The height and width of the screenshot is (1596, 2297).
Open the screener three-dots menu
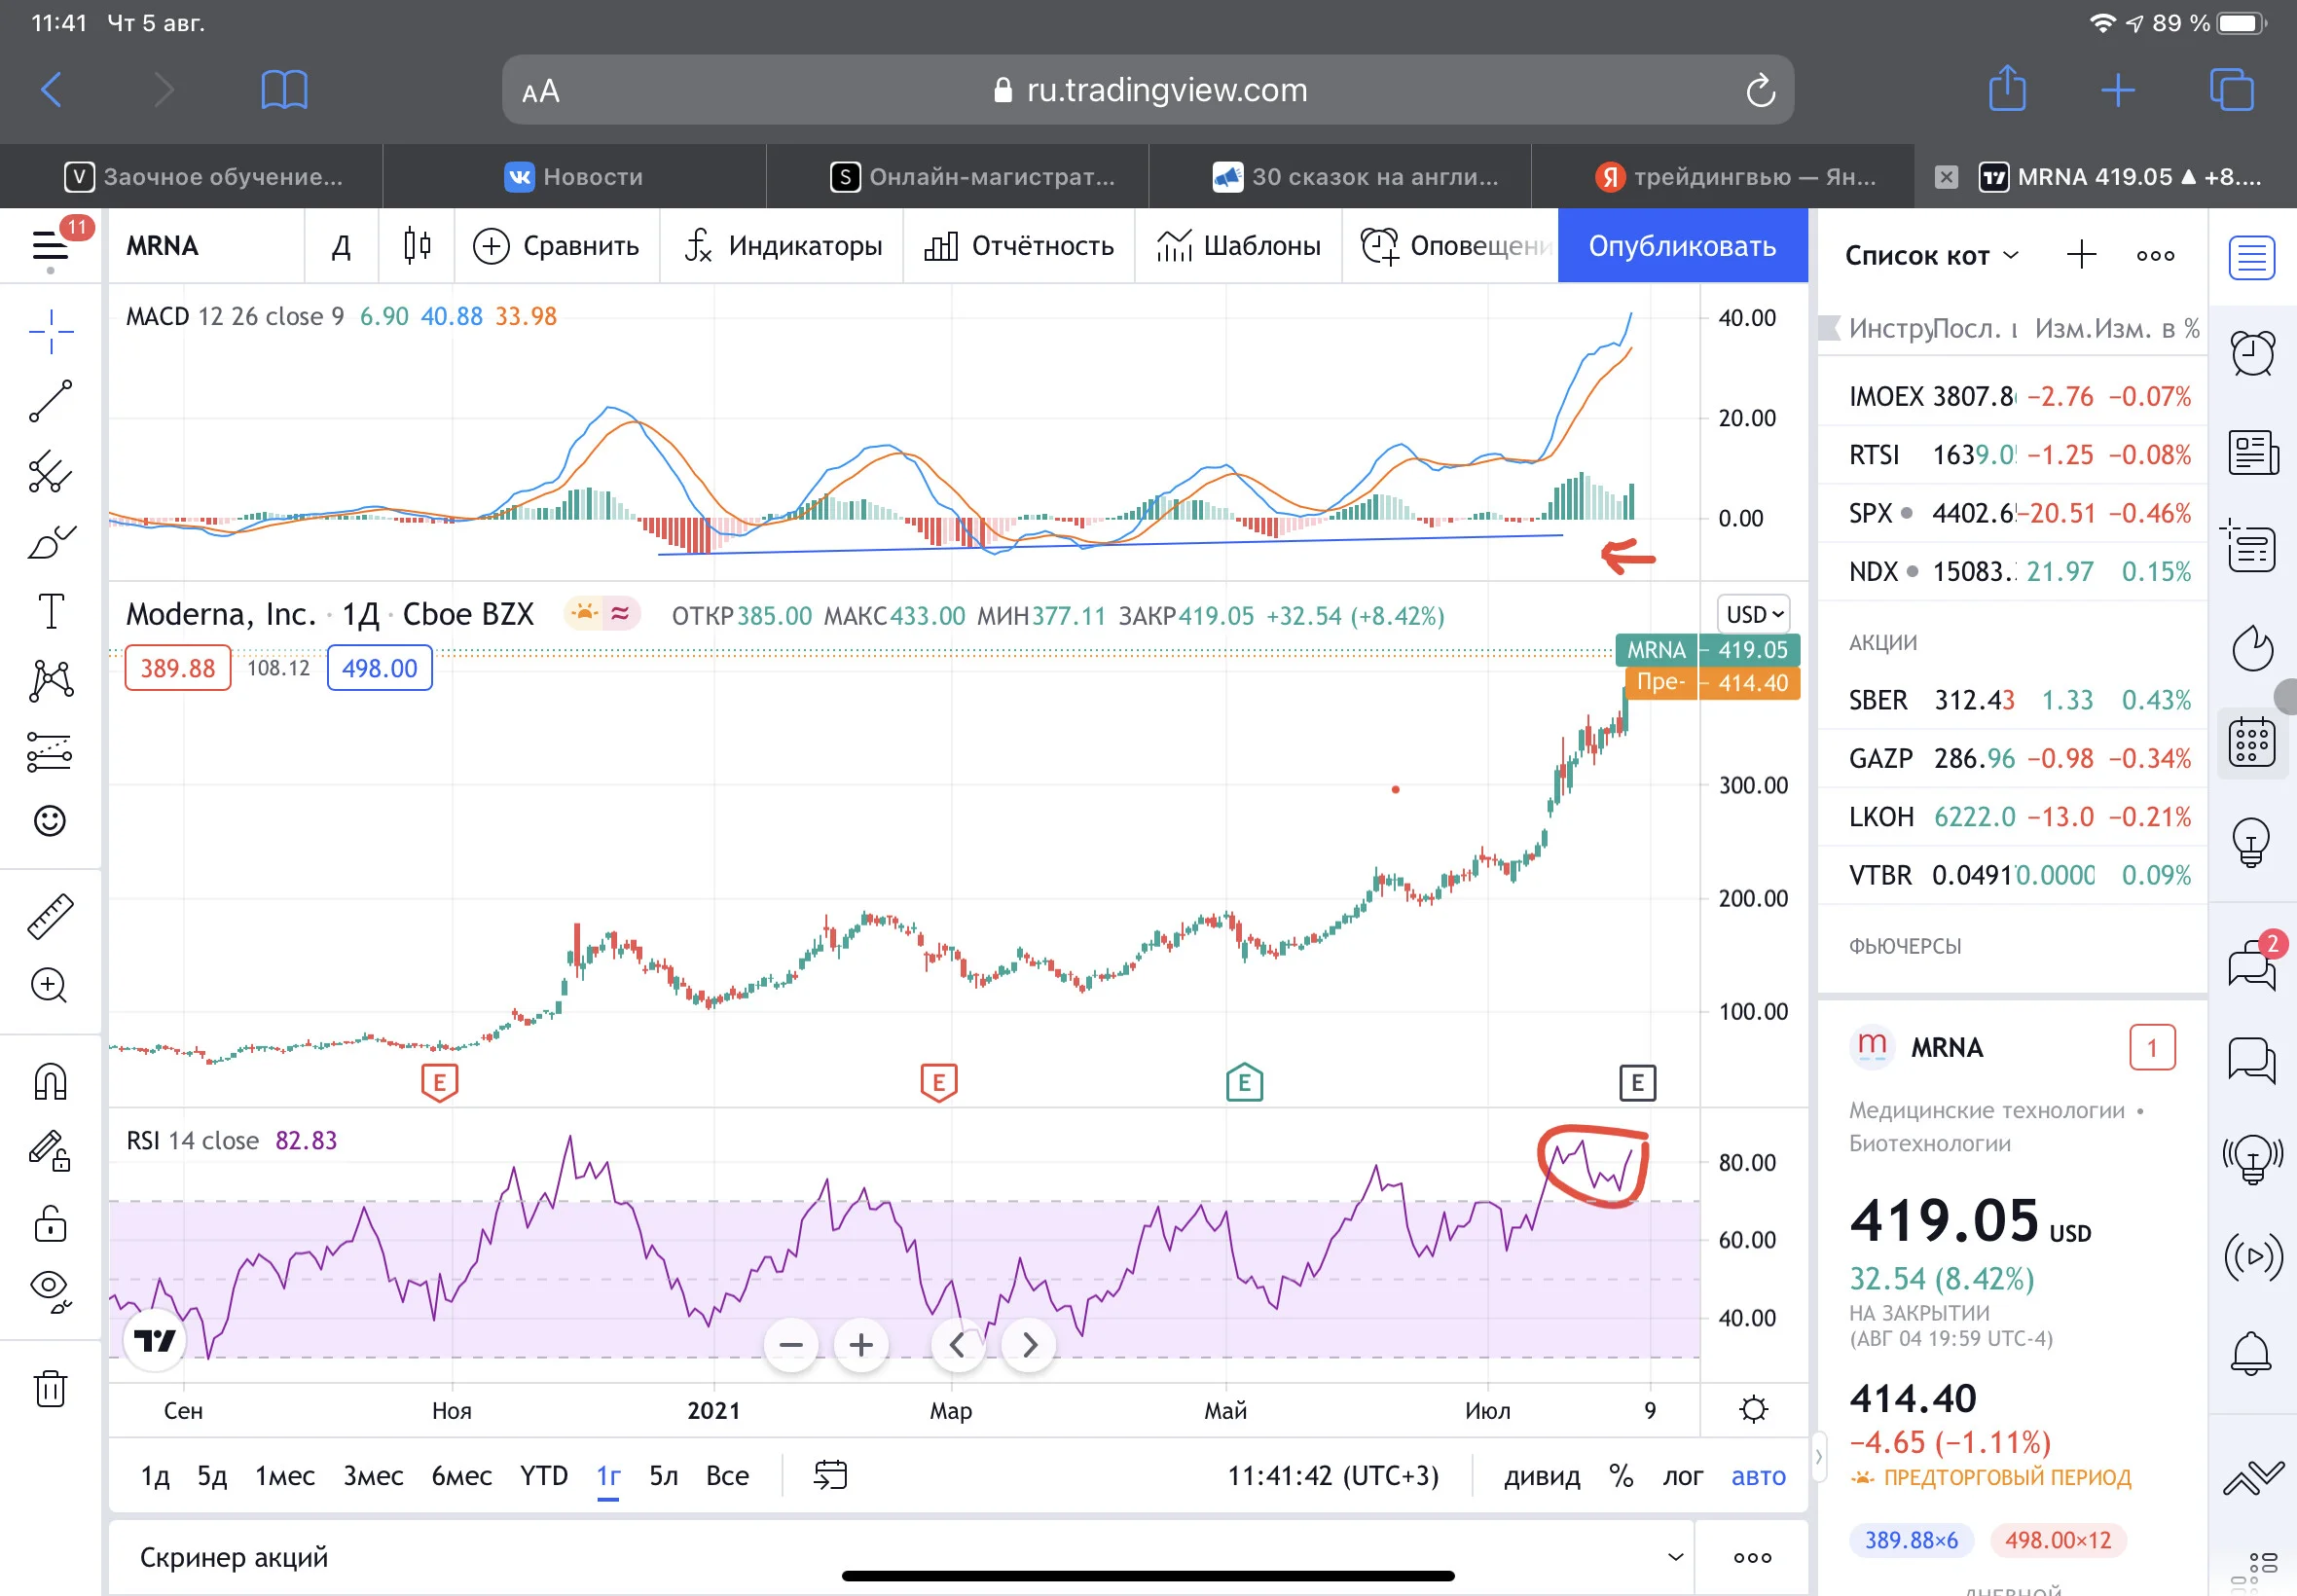[1753, 1557]
